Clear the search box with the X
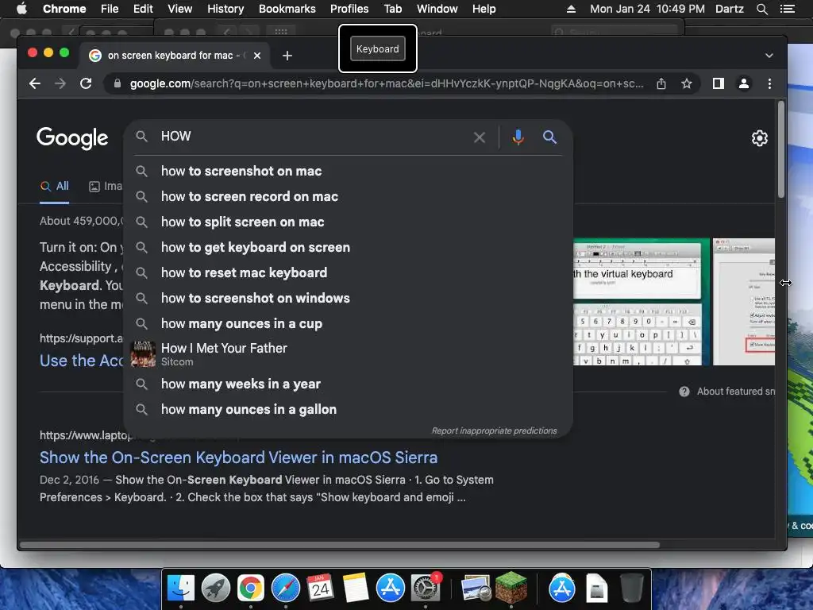Viewport: 813px width, 610px height. pyautogui.click(x=480, y=137)
